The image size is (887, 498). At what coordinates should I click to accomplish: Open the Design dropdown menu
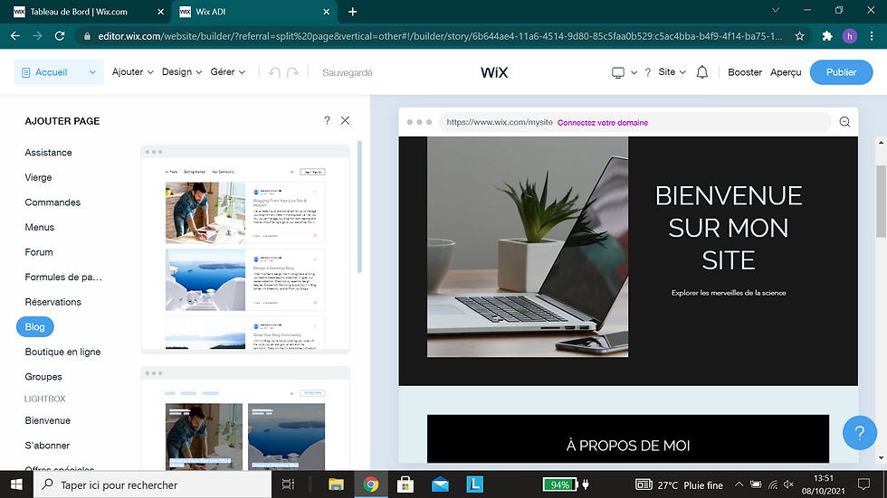point(182,72)
